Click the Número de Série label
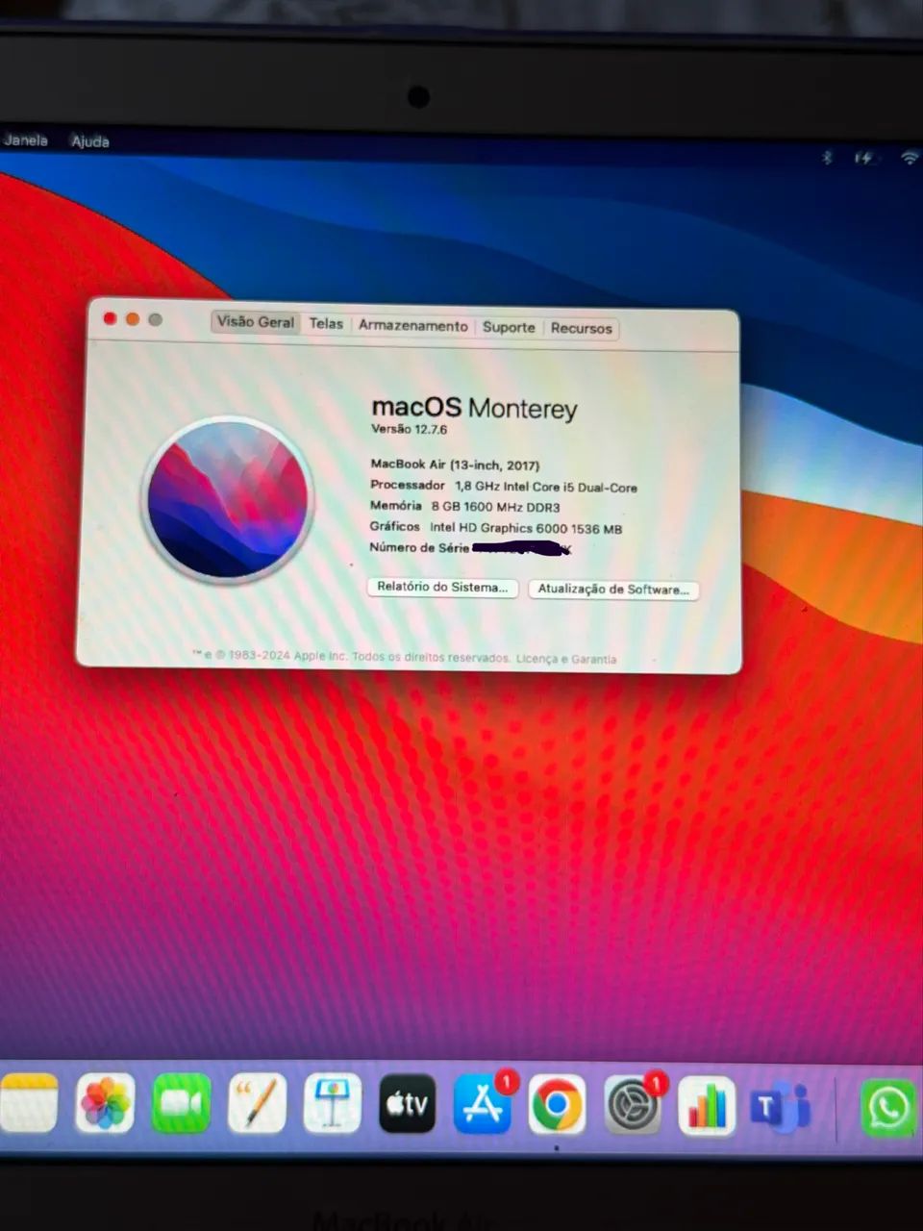The width and height of the screenshot is (923, 1231). [419, 547]
